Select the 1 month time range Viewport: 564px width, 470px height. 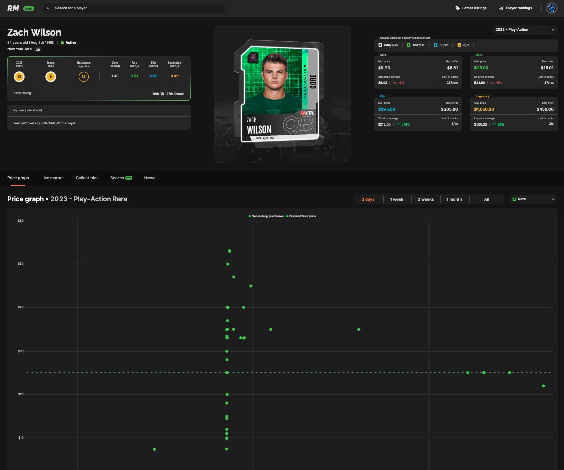click(454, 199)
